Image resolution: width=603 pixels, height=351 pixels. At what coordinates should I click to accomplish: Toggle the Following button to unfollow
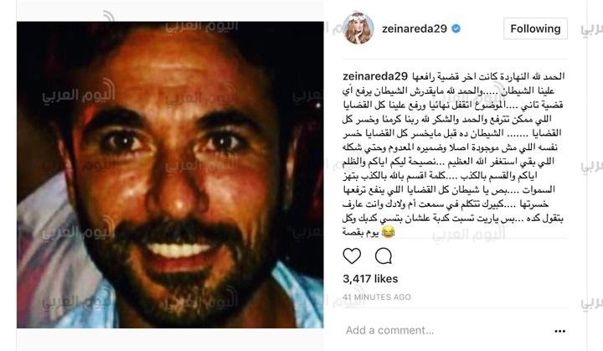[x=535, y=28]
